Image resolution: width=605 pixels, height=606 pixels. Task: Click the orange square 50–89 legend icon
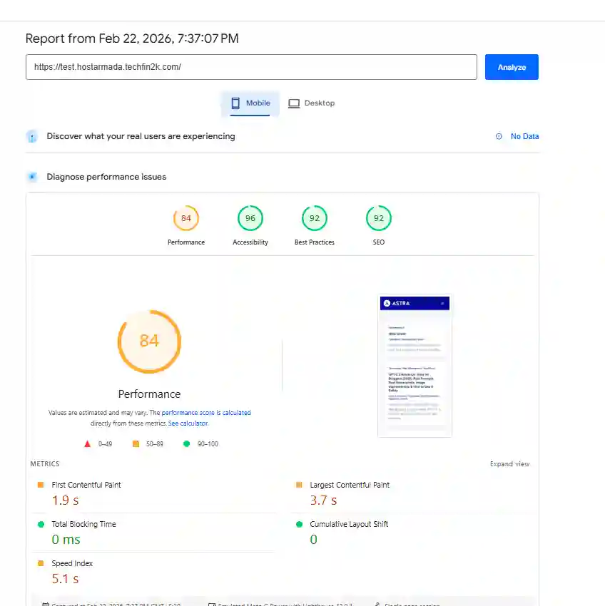click(136, 443)
